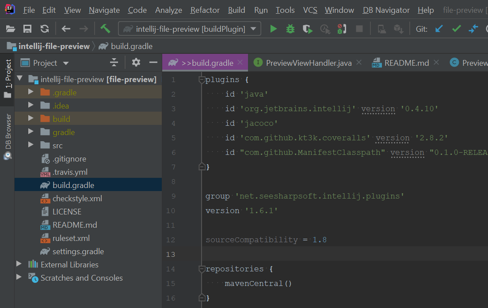Screen dimensions: 488x308
Task: Close the PreviewViewHandler.java tab
Action: click(x=359, y=63)
